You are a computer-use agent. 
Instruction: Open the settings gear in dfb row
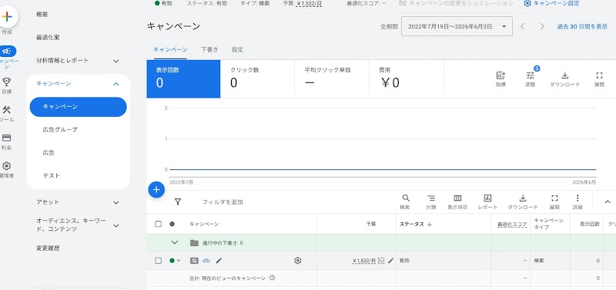297,260
